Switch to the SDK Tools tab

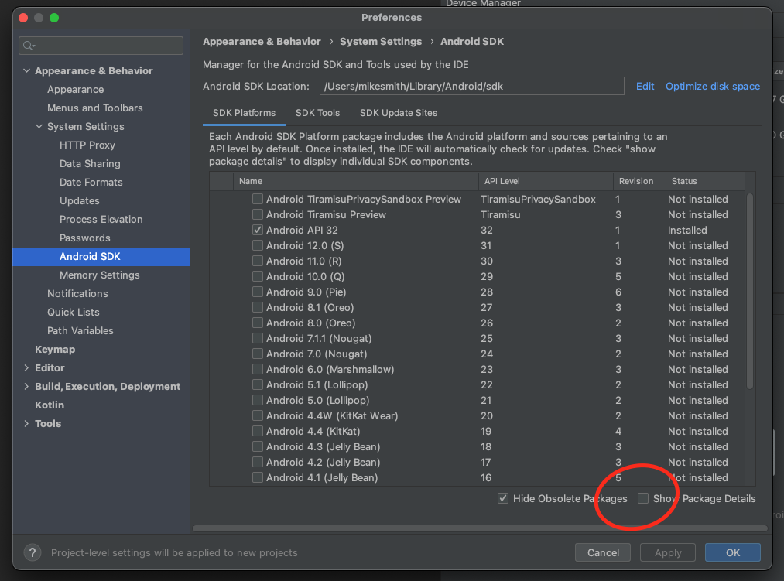[x=317, y=113]
